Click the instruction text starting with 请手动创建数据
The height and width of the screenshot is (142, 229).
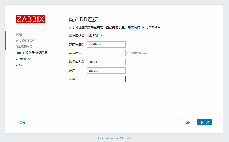point(116,27)
